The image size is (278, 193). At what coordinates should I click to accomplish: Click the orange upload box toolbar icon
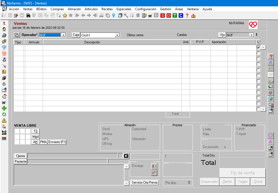193,16
